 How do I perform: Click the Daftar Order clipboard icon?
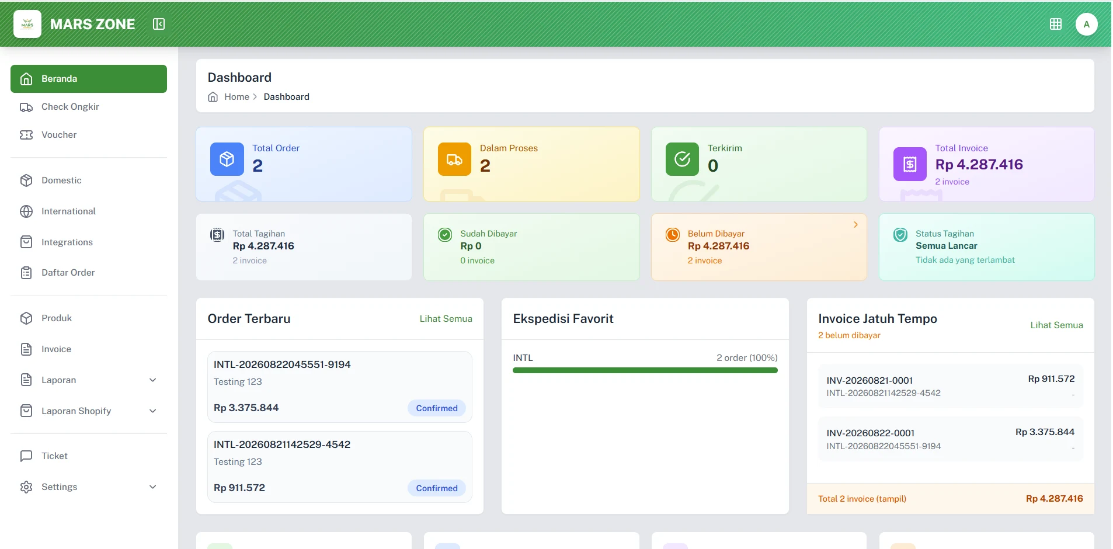click(x=26, y=273)
